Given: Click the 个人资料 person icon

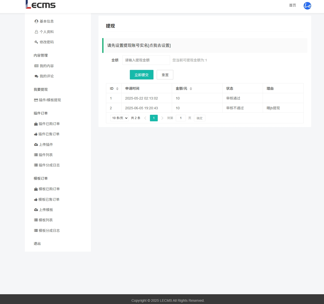Looking at the screenshot, I should (36, 32).
